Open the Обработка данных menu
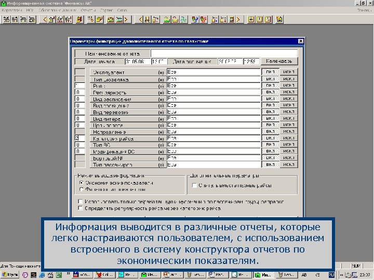Screen dimensions: 374x280 click(57, 10)
